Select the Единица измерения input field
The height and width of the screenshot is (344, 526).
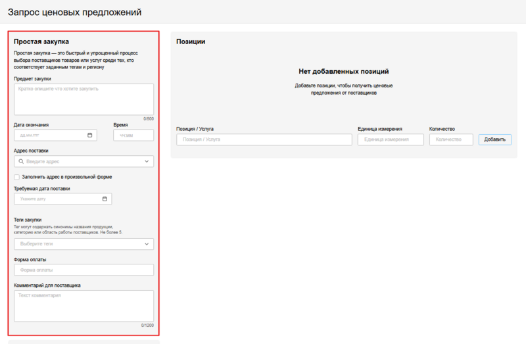391,139
